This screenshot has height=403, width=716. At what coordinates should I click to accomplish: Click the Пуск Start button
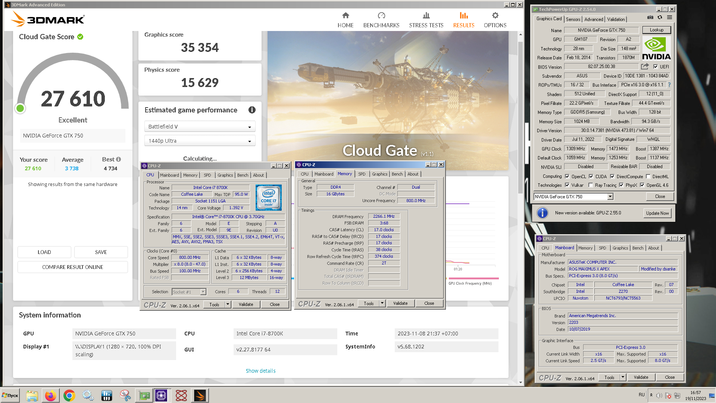pos(10,396)
